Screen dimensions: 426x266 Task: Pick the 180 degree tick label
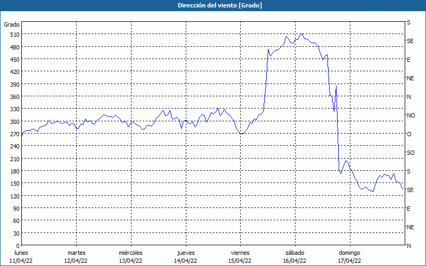point(15,171)
